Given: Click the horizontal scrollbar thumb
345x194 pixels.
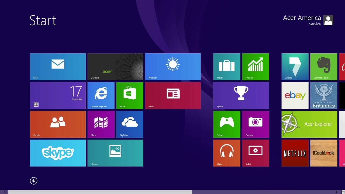Looking at the screenshot, I should 100,192.
